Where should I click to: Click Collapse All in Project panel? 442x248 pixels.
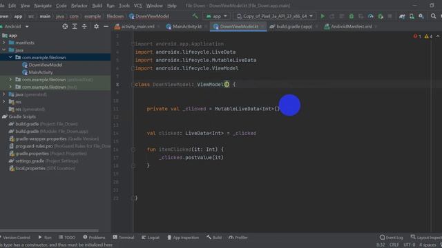point(84,26)
